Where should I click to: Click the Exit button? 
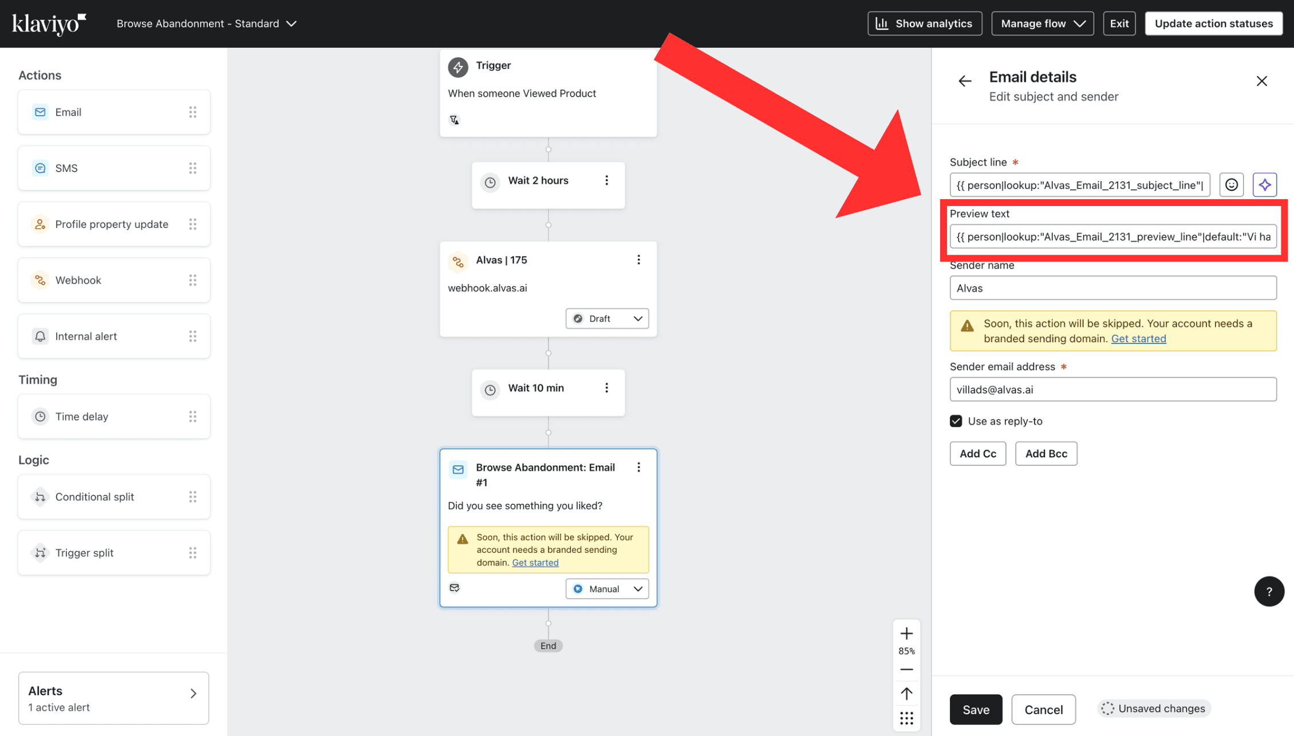click(1119, 23)
